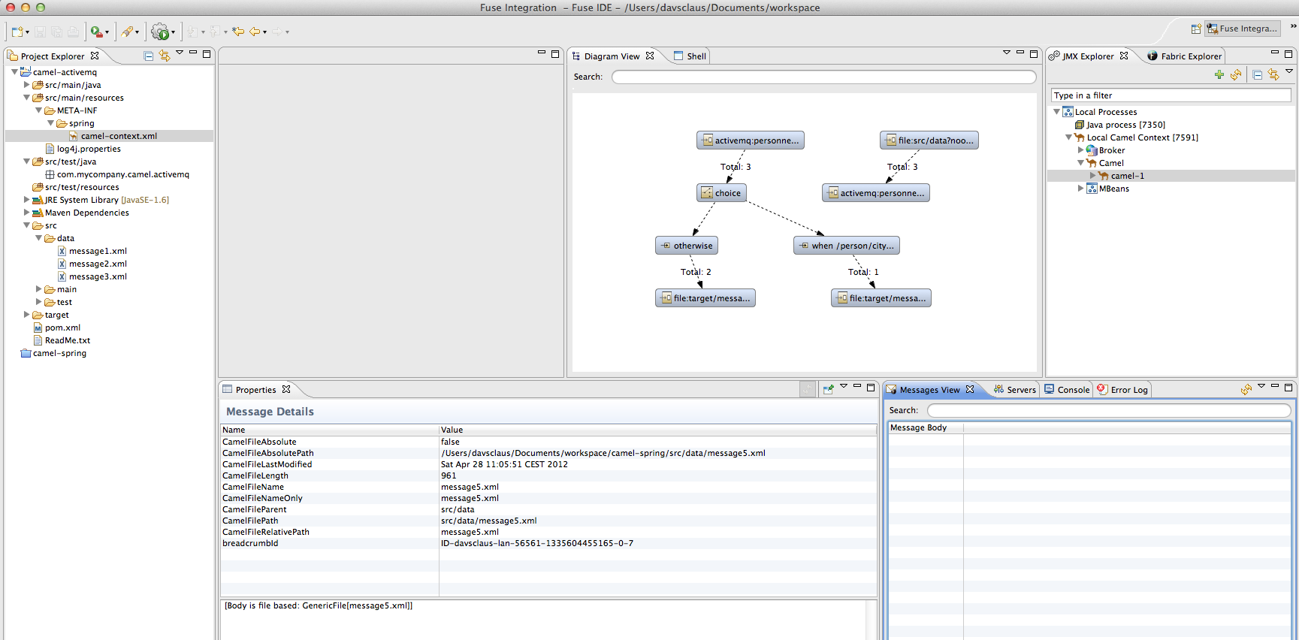The image size is (1299, 640).
Task: Open Properties view menu triangle
Action: pos(844,386)
